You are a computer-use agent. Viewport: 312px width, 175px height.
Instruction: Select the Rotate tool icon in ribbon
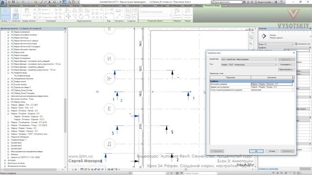pos(81,17)
